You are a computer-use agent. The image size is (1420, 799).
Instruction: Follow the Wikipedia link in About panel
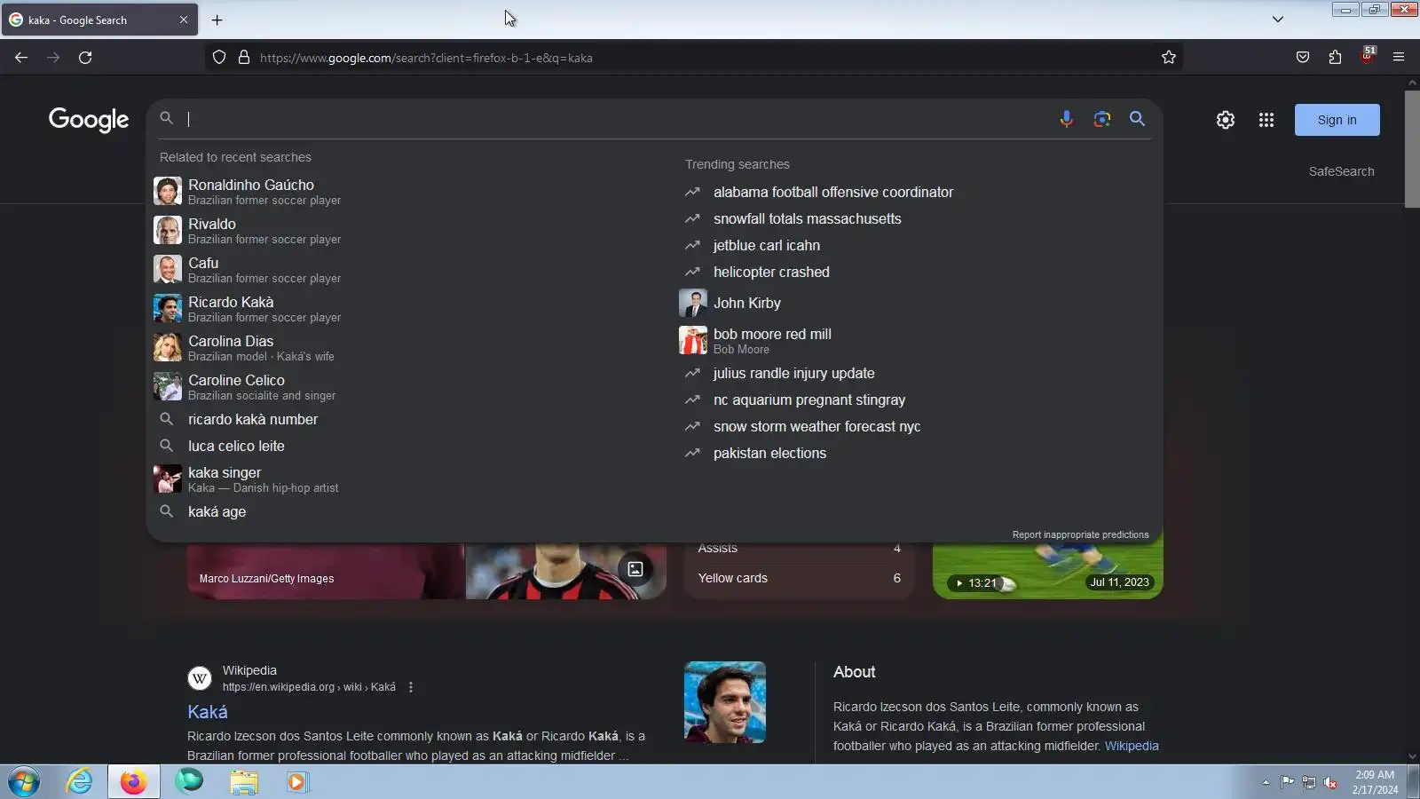(x=1132, y=746)
